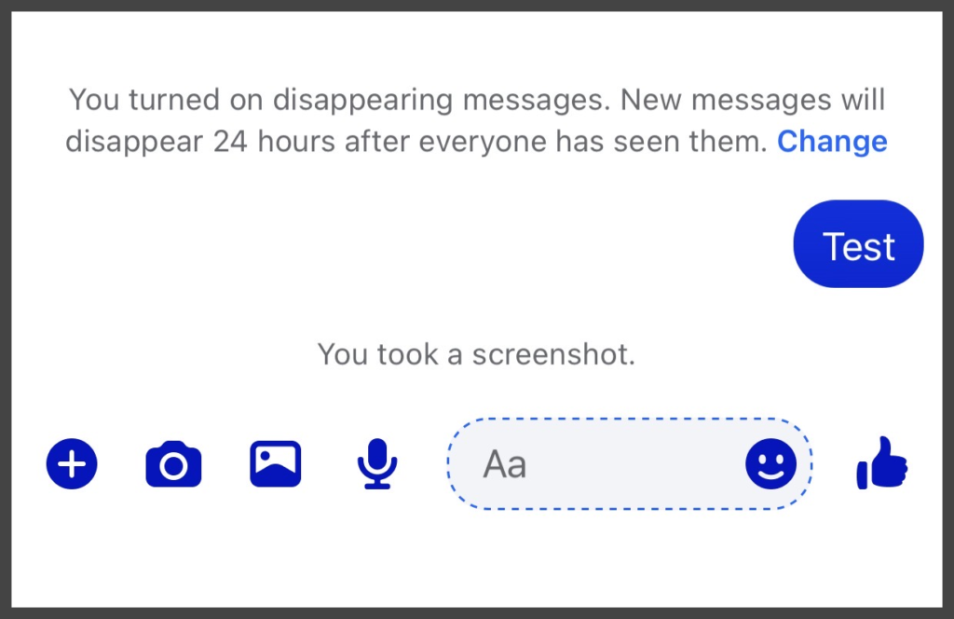The width and height of the screenshot is (954, 619).
Task: Click the circled plus button
Action: click(72, 464)
